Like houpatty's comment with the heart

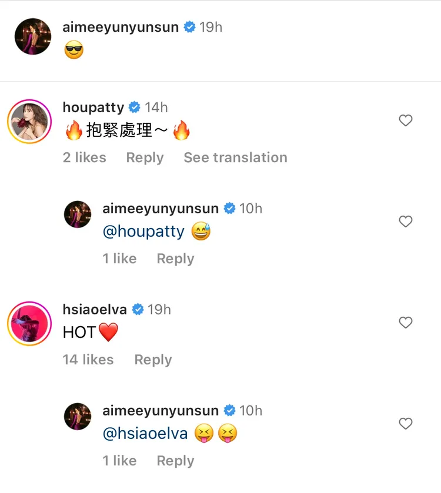tap(405, 120)
